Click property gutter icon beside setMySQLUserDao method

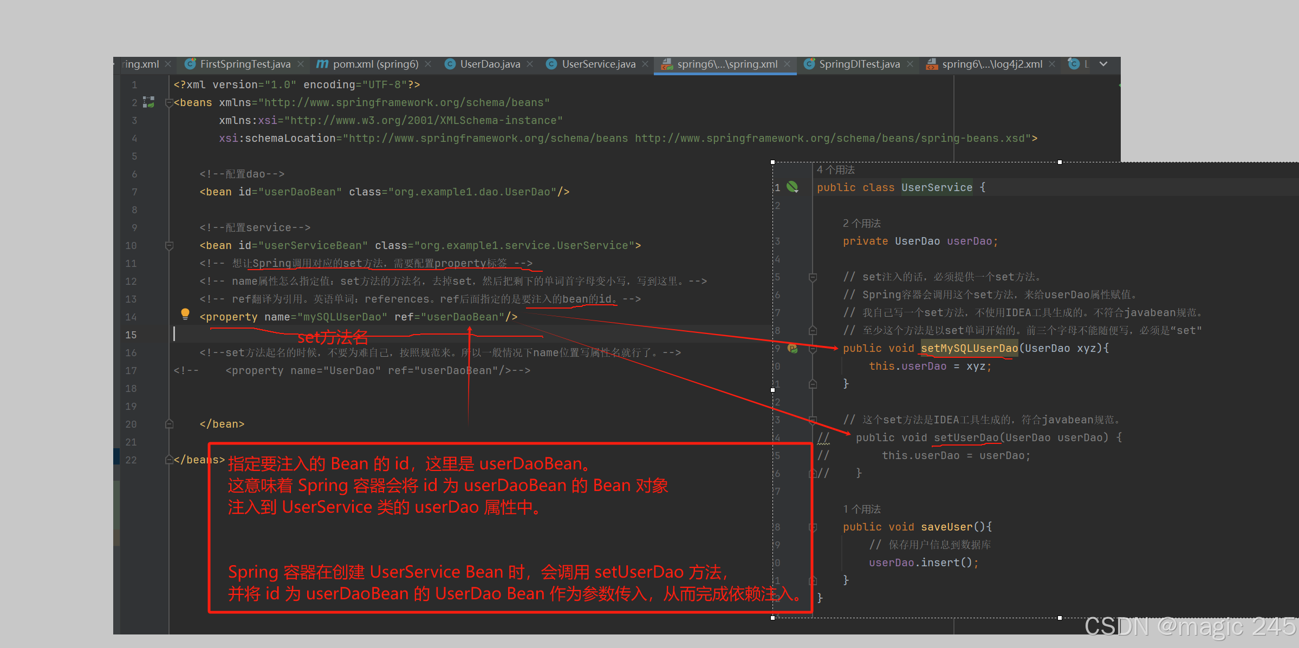793,348
